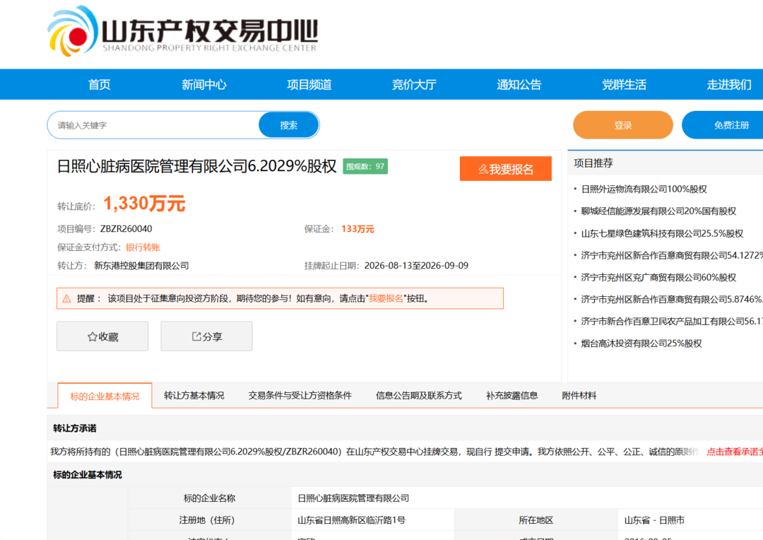Screen dimensions: 763x540
Task: Open the 首页 navigation item
Action: point(100,85)
